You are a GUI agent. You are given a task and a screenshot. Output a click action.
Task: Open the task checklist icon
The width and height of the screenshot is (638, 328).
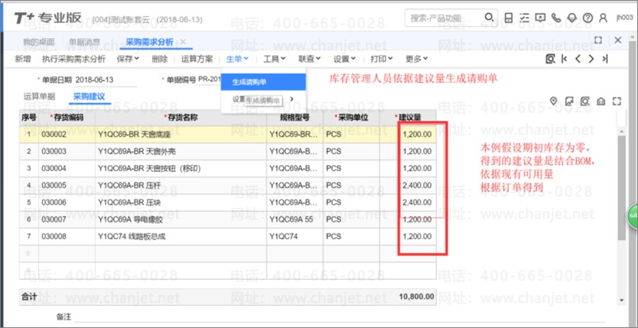click(x=525, y=18)
